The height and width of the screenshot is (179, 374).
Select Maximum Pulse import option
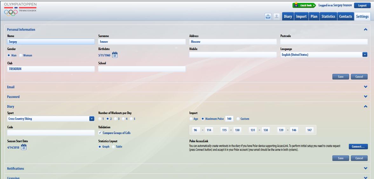[203, 118]
